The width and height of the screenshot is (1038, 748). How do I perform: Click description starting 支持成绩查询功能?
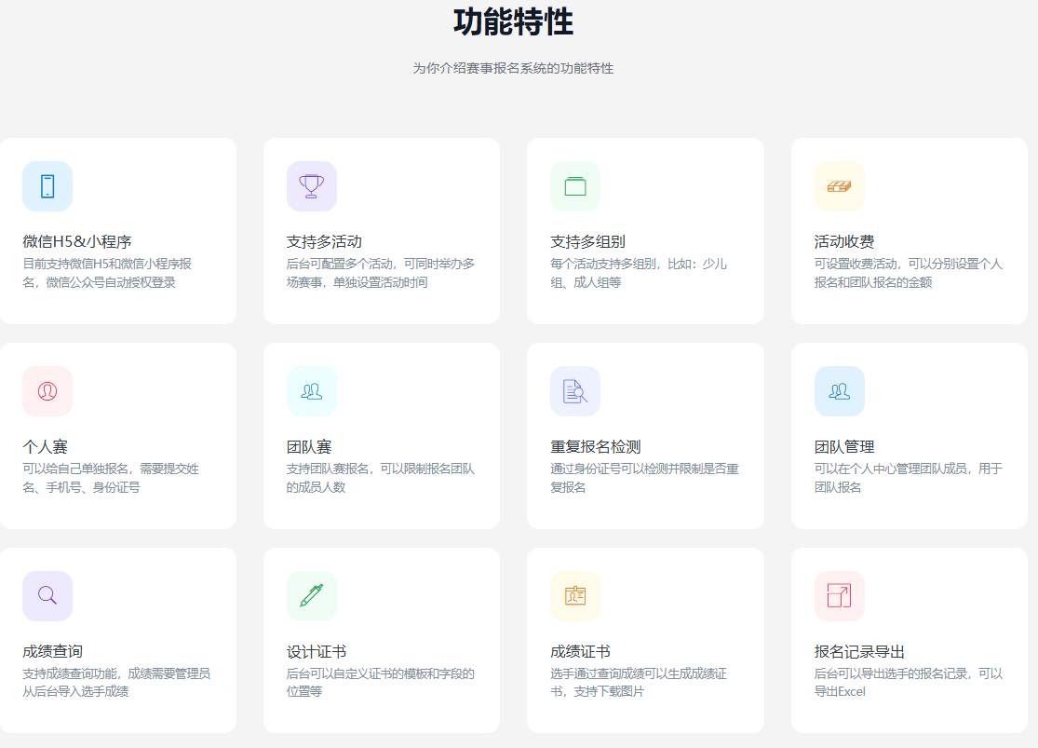(x=116, y=683)
